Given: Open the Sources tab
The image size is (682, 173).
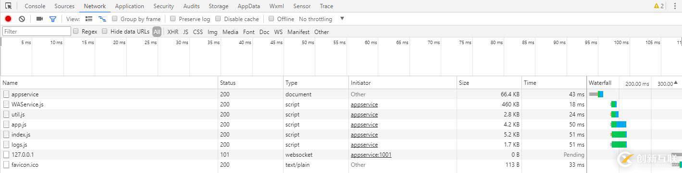Looking at the screenshot, I should 64,6.
